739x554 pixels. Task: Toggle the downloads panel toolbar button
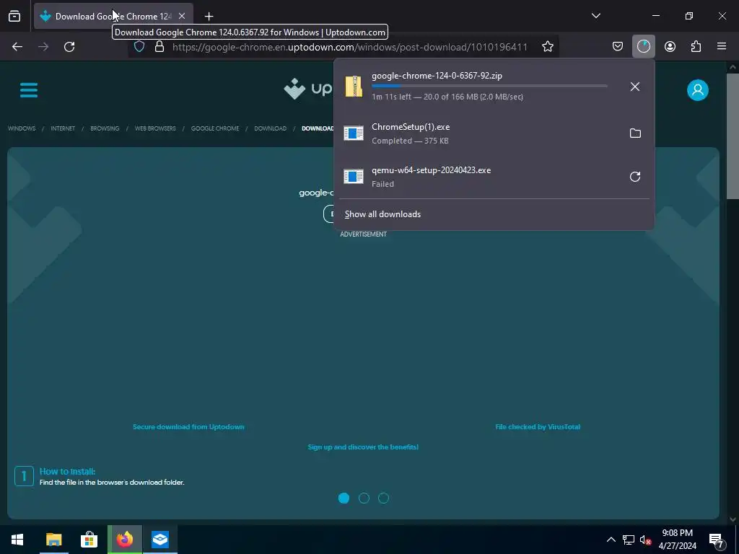tap(643, 46)
